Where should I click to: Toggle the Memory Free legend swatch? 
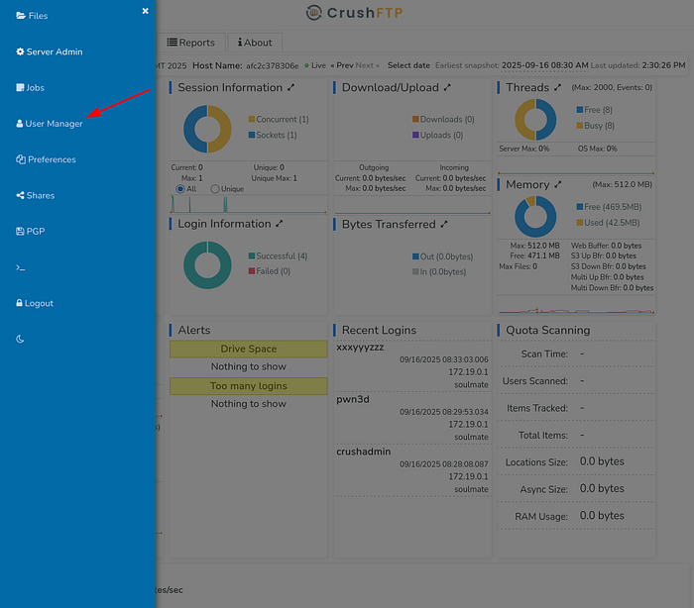click(x=580, y=207)
